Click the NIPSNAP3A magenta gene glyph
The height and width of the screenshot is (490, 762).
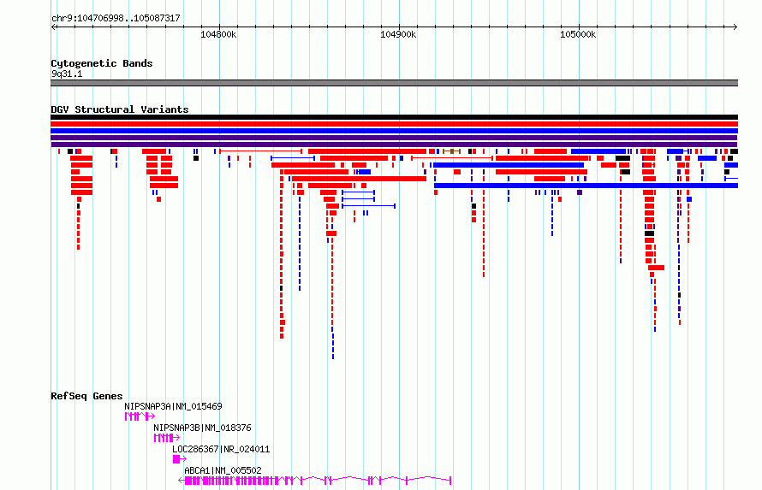(x=140, y=416)
